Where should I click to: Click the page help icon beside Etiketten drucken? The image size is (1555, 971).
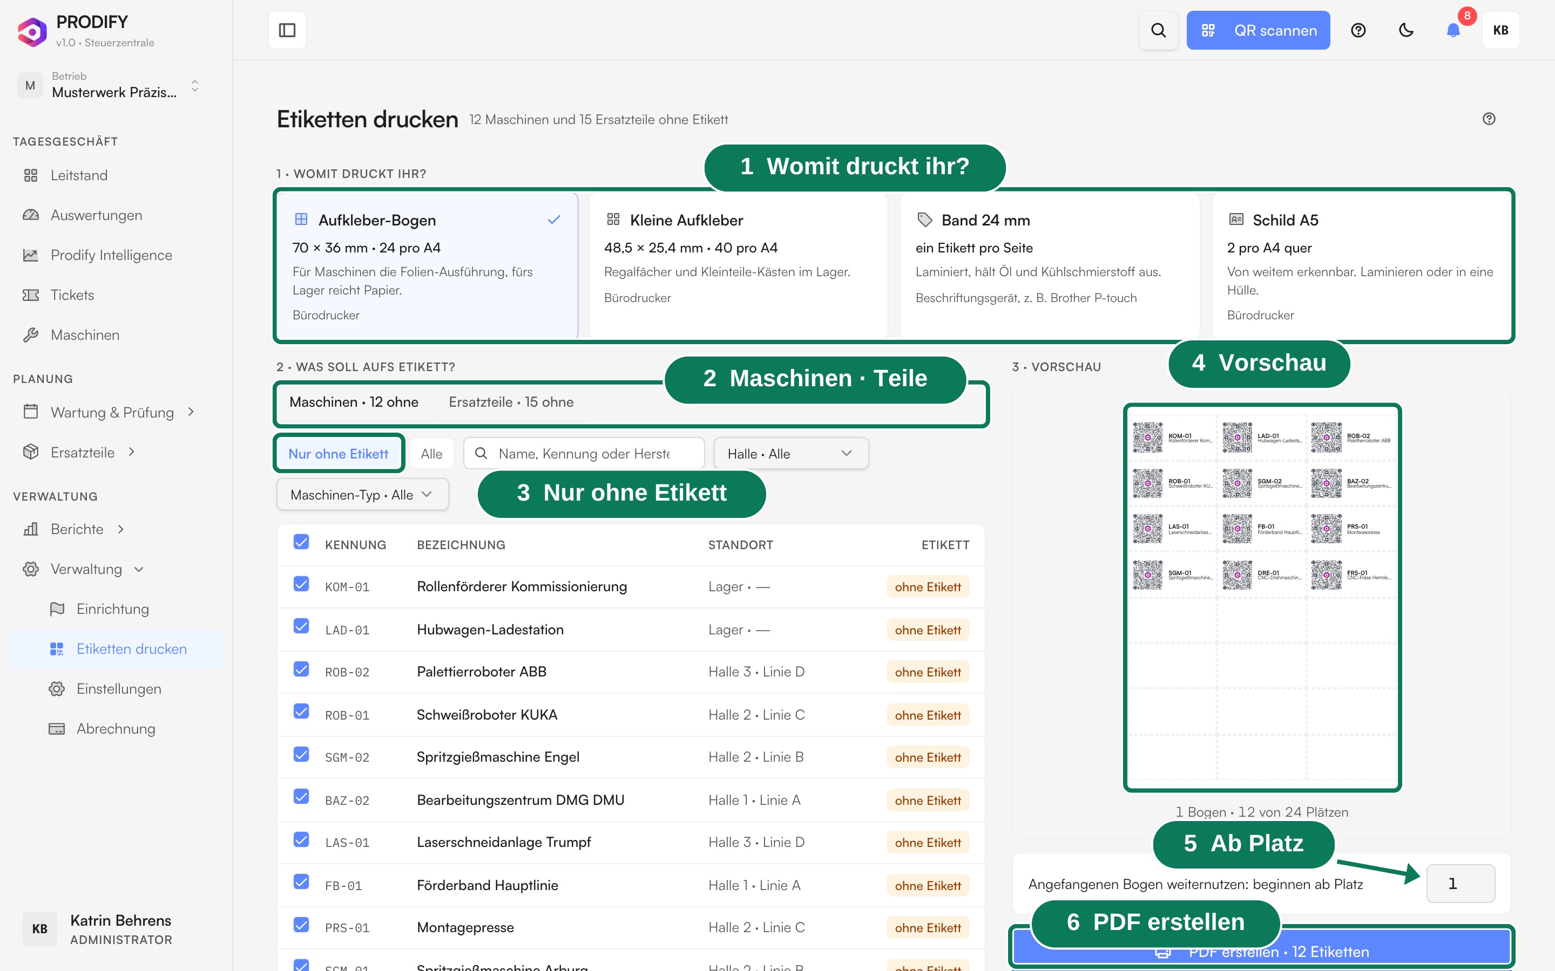tap(1489, 119)
